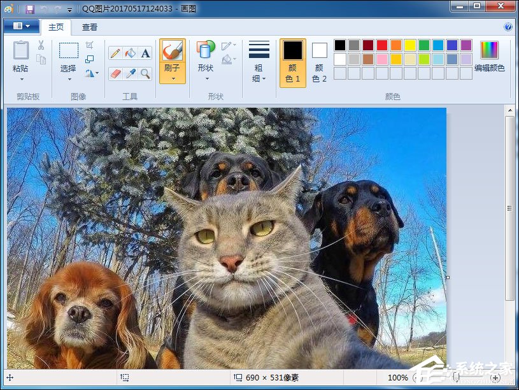Click the Copy icon
Screen dimensions: 519x390
(41, 60)
